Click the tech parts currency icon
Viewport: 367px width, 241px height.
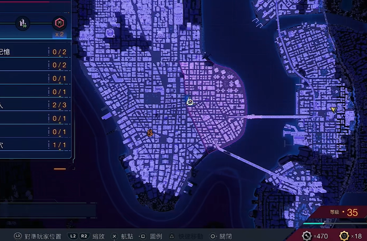(307, 236)
